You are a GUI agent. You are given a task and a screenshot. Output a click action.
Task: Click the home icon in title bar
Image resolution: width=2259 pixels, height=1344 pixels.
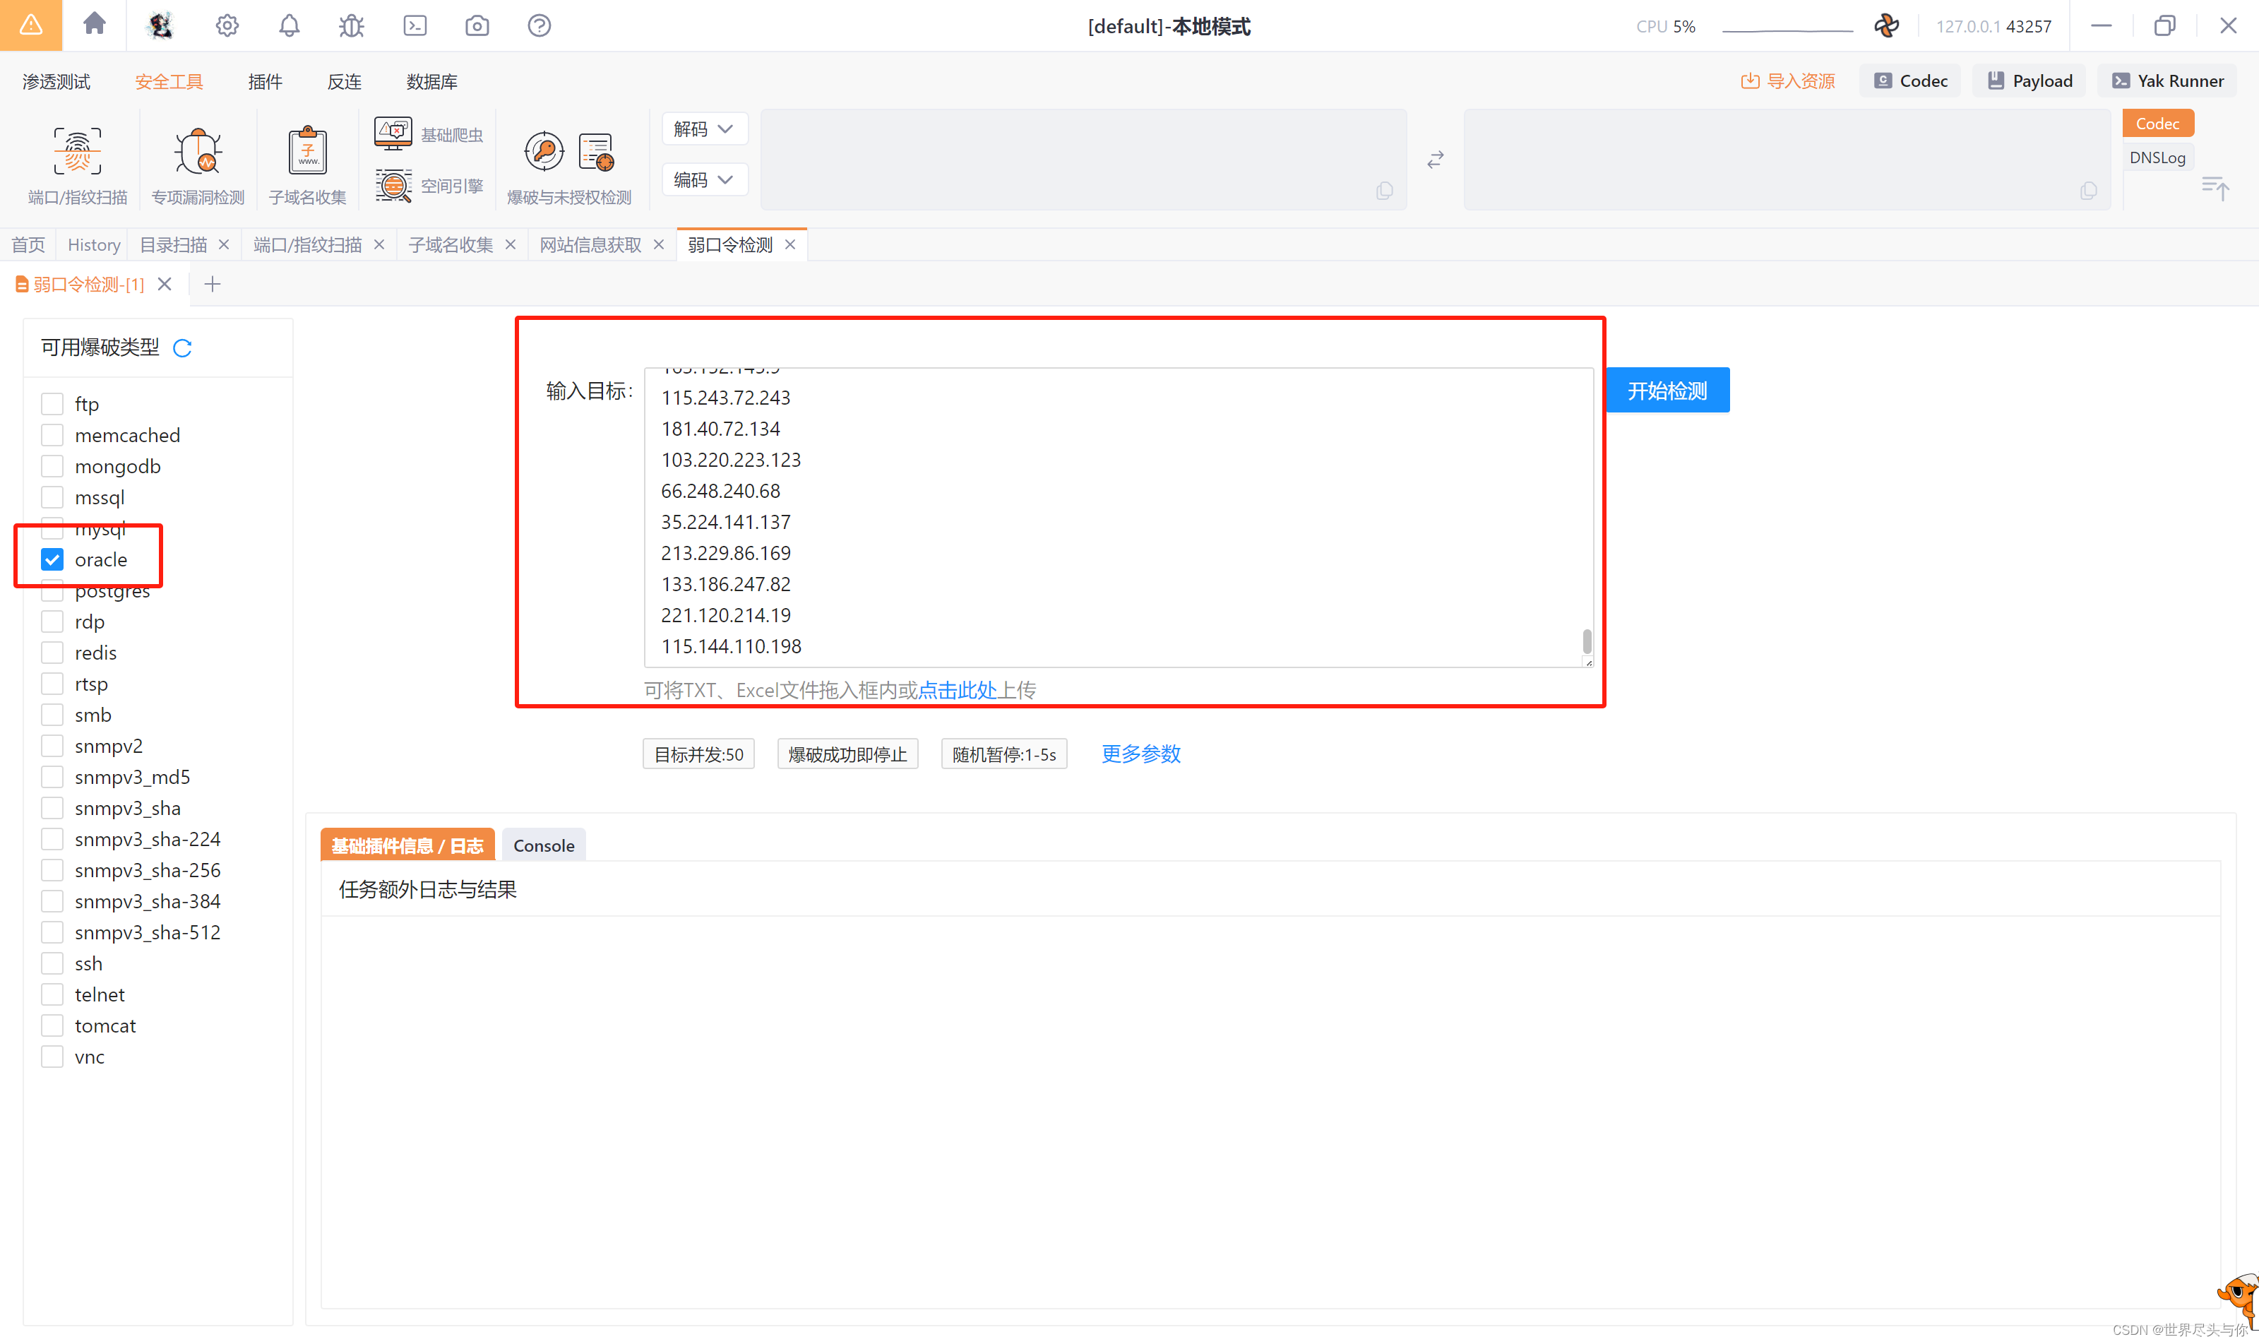point(94,25)
